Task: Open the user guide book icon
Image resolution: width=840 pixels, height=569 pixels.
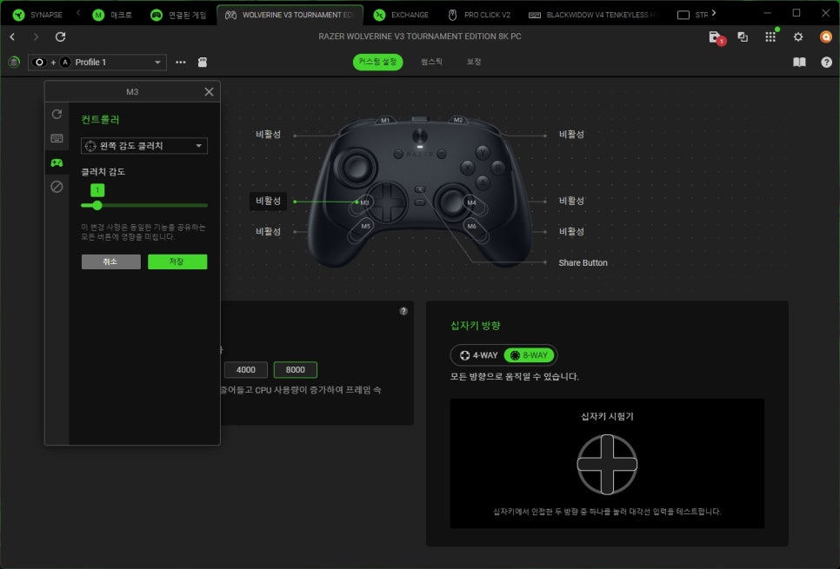Action: pos(799,63)
